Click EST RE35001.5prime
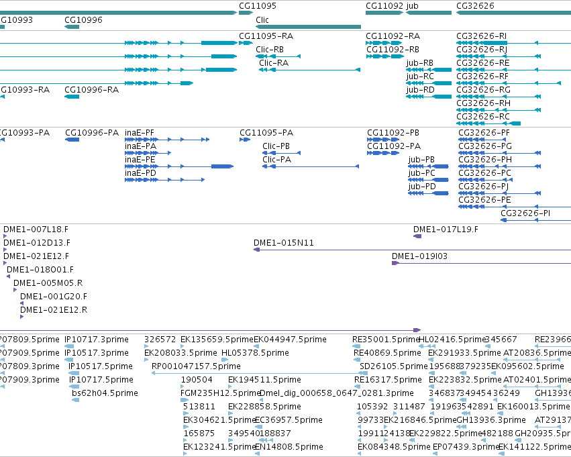This screenshot has height=457, width=571. coord(386,340)
